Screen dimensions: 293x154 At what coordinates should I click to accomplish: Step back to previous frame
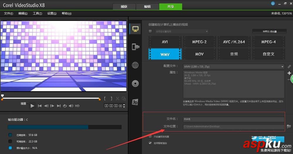[x=46, y=106]
